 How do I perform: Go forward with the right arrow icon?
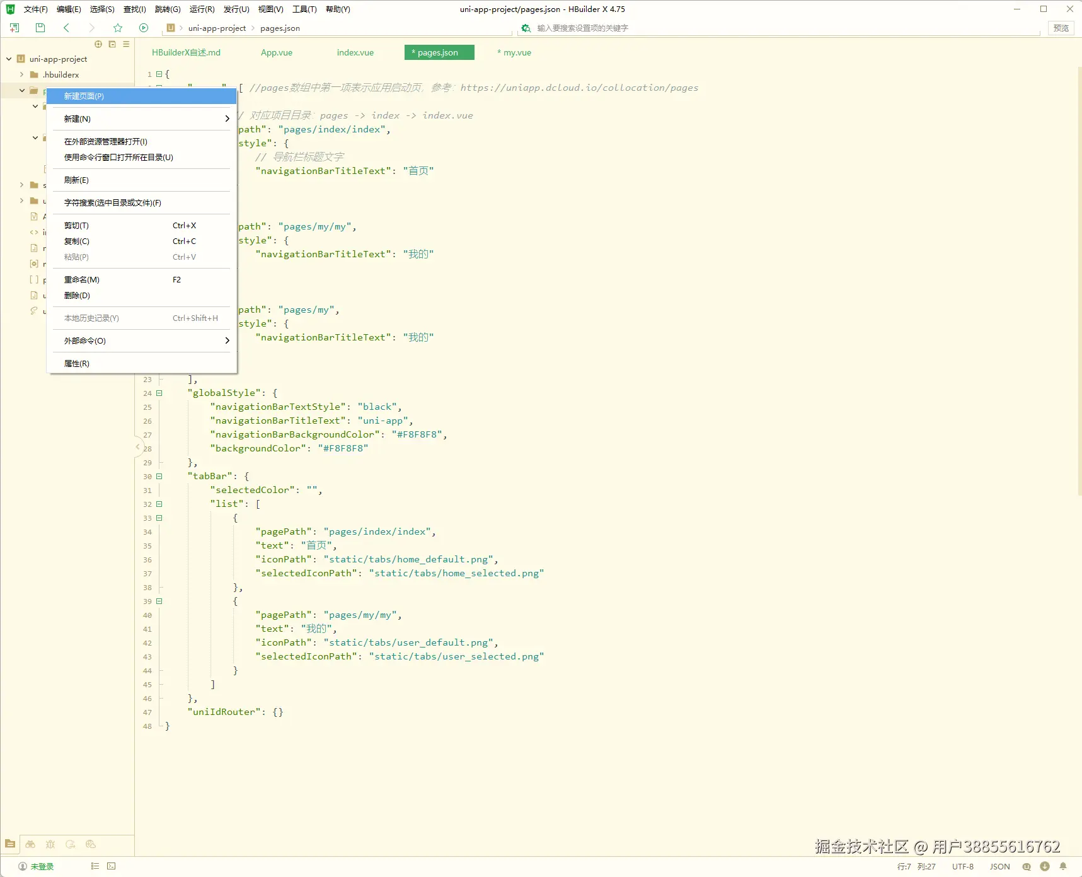pyautogui.click(x=91, y=28)
